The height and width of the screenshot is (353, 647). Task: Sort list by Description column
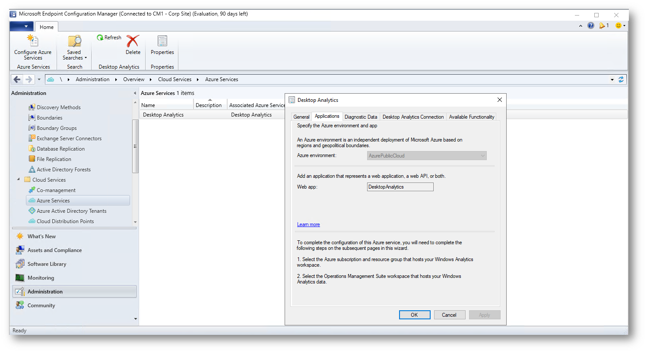coord(210,105)
